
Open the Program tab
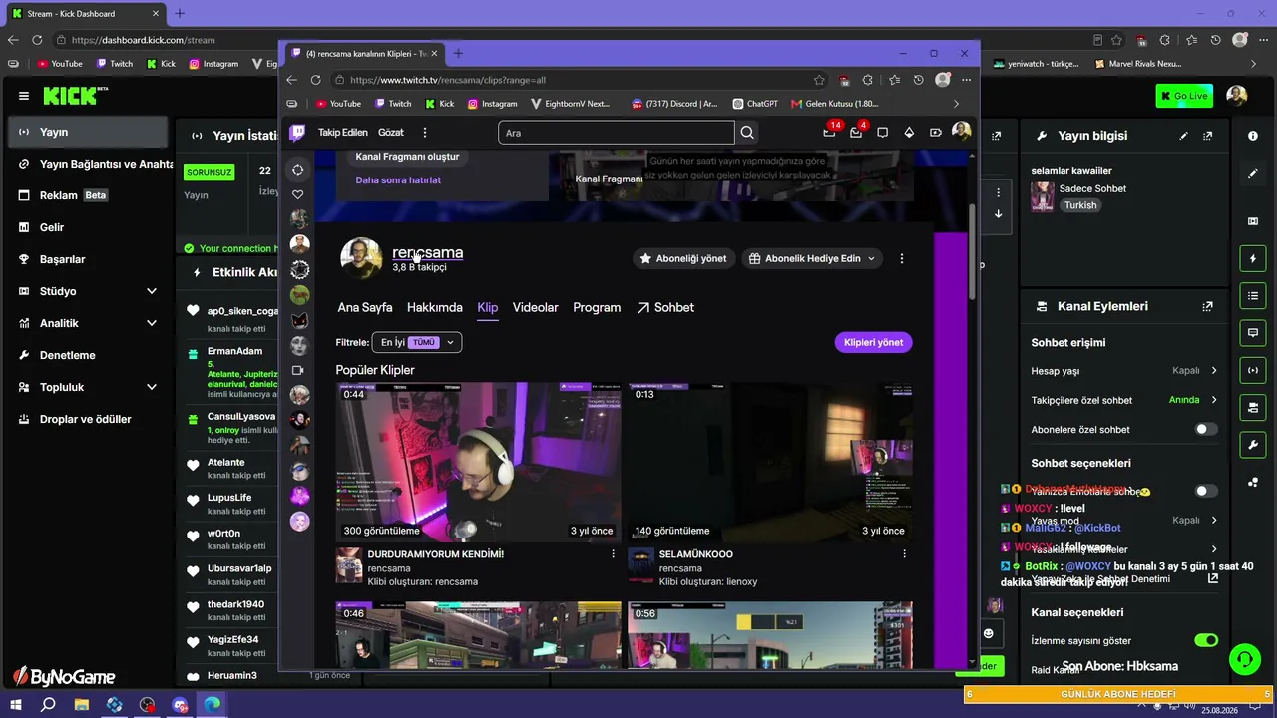(597, 308)
